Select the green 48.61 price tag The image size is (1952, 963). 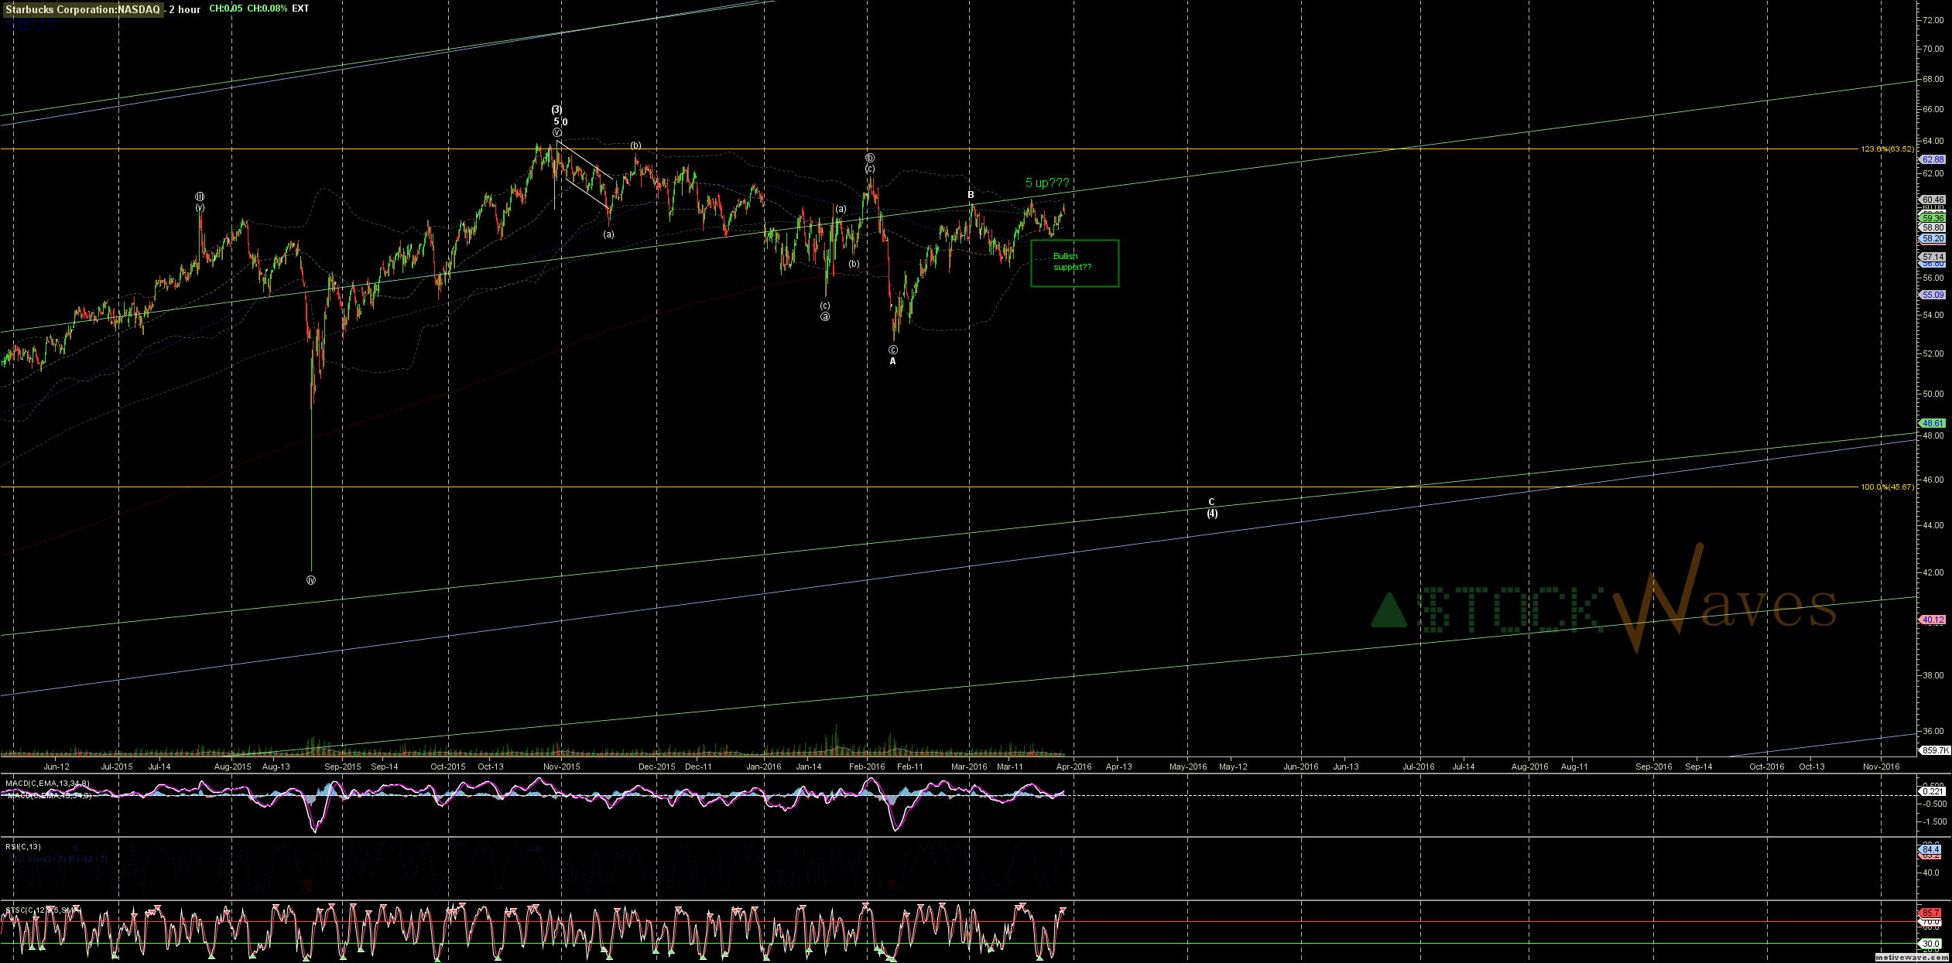point(1933,423)
